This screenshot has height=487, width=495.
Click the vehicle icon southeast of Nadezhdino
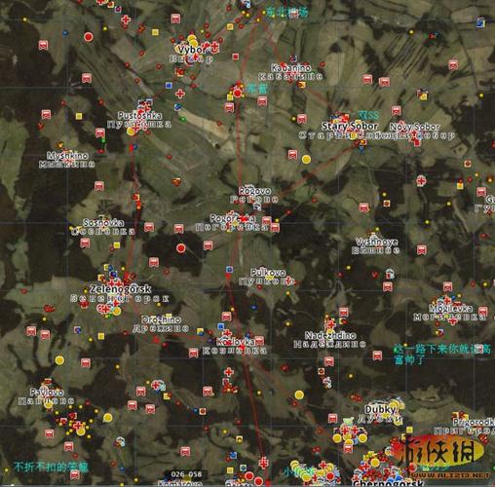point(377,356)
